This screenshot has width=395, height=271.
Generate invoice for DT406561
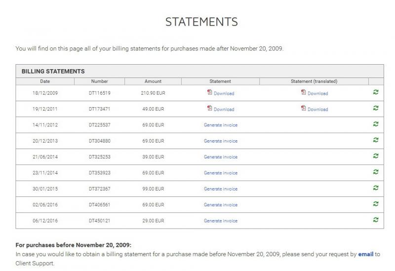[x=221, y=205]
